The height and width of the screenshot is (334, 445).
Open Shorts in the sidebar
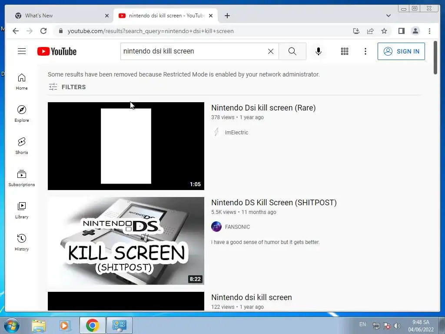click(22, 146)
